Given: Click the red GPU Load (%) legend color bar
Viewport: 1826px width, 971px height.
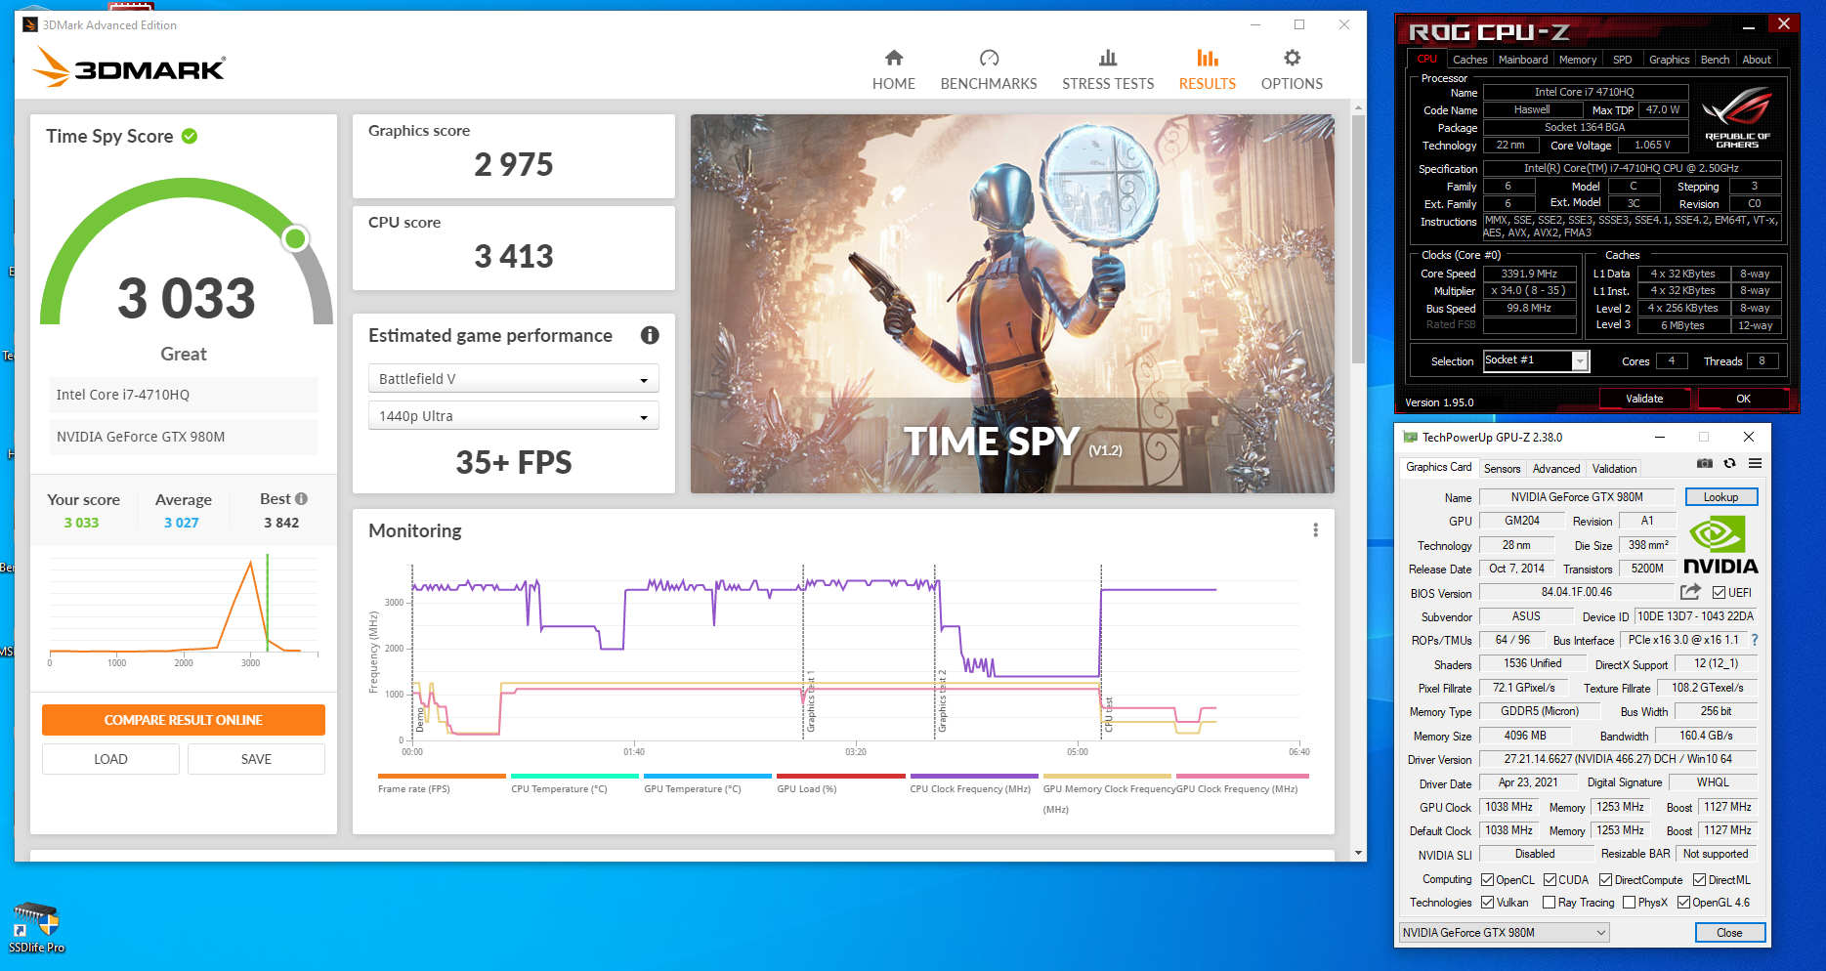Looking at the screenshot, I should click(841, 776).
